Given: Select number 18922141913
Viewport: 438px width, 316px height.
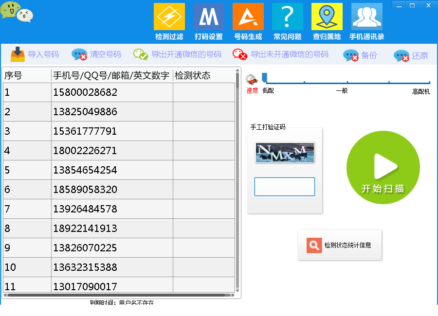Looking at the screenshot, I should 85,228.
